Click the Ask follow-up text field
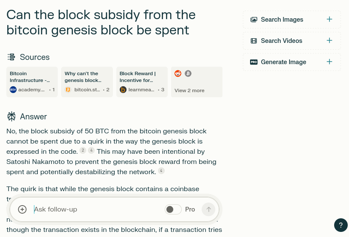This screenshot has width=349, height=237. click(98, 209)
